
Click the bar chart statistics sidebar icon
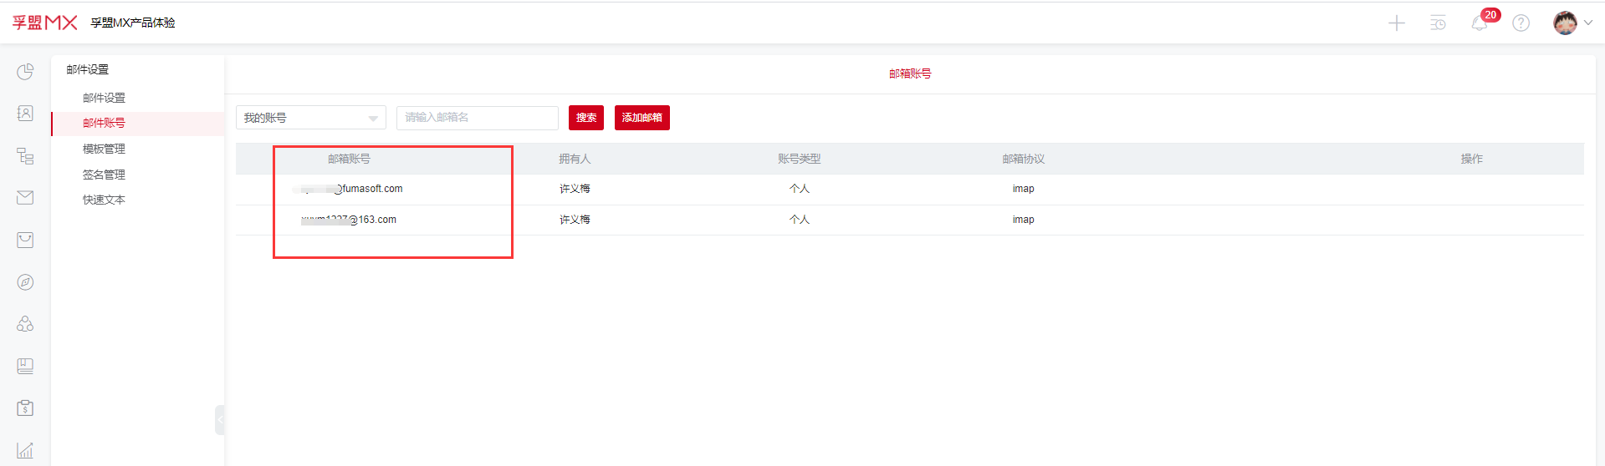25,450
